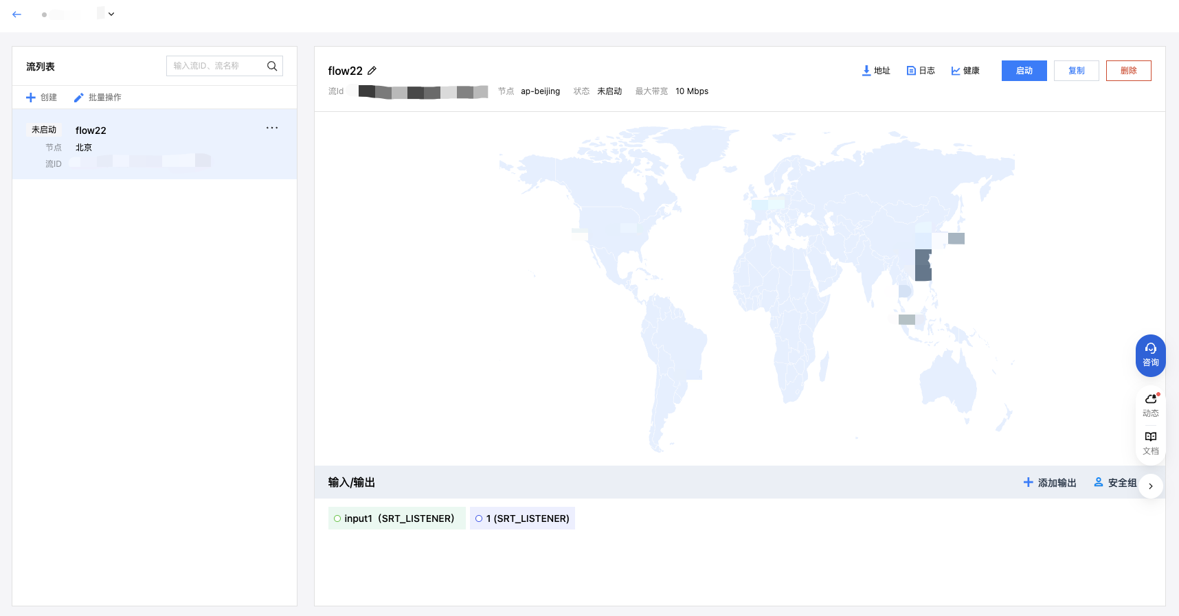
Task: Open the address download icon
Action: [866, 71]
